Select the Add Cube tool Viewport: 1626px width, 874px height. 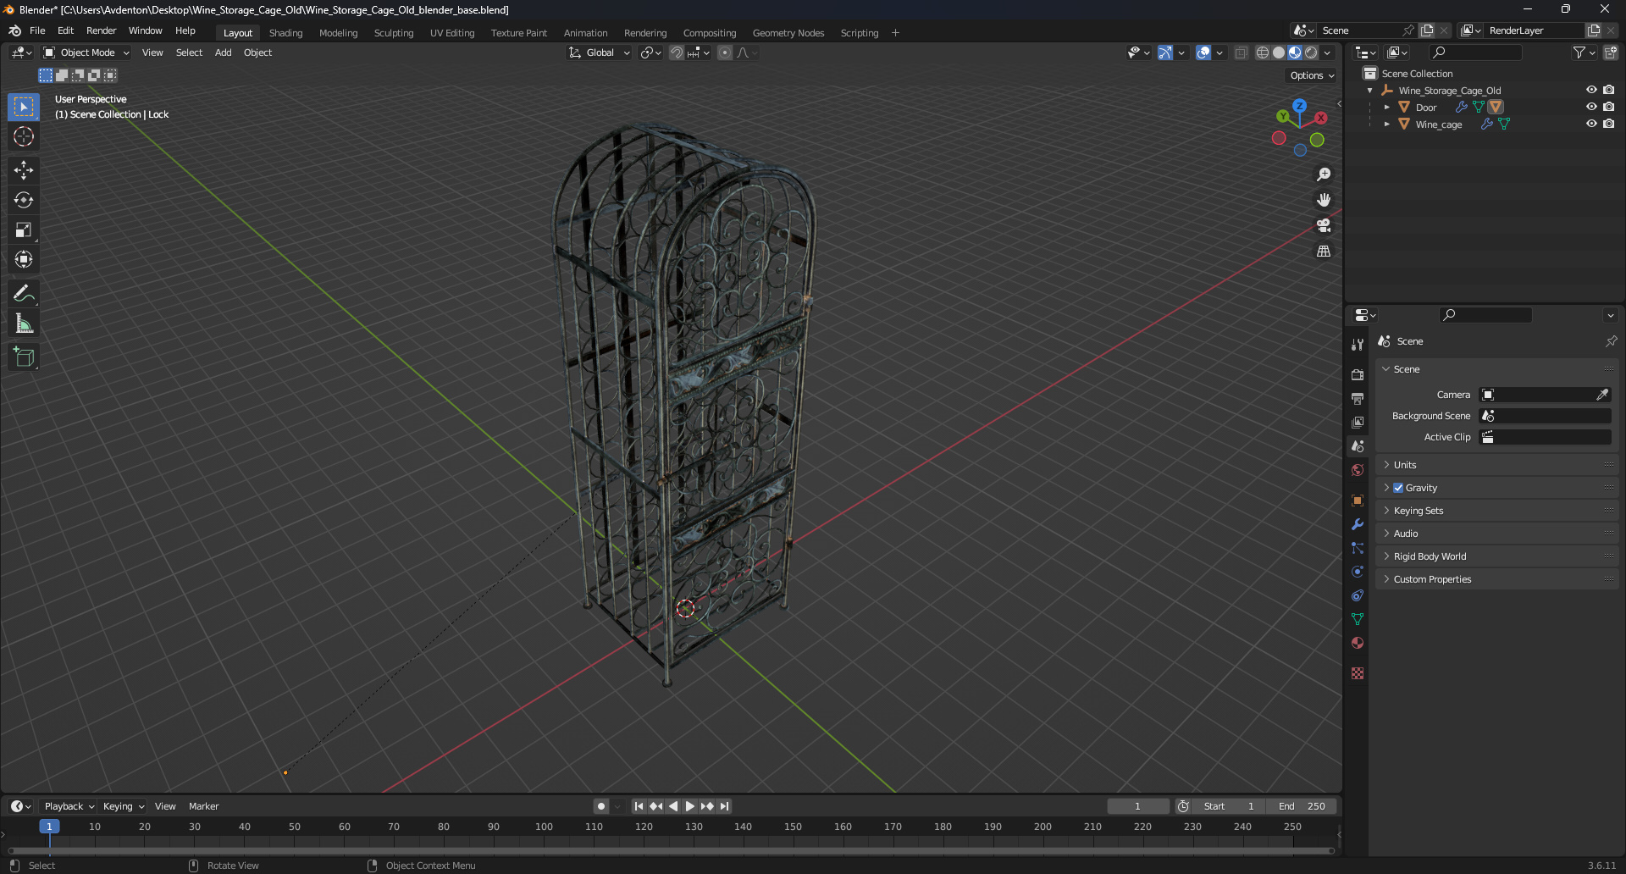tap(24, 357)
